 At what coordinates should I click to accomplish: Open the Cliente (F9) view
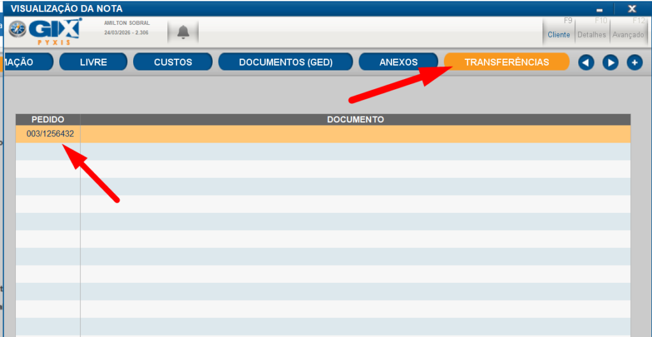pyautogui.click(x=559, y=30)
